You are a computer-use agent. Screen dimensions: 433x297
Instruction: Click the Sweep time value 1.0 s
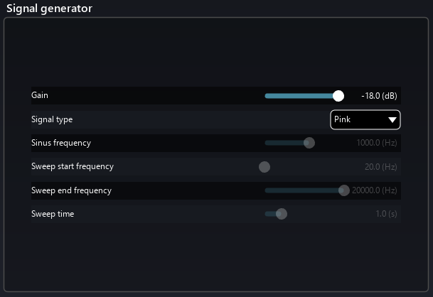point(386,214)
